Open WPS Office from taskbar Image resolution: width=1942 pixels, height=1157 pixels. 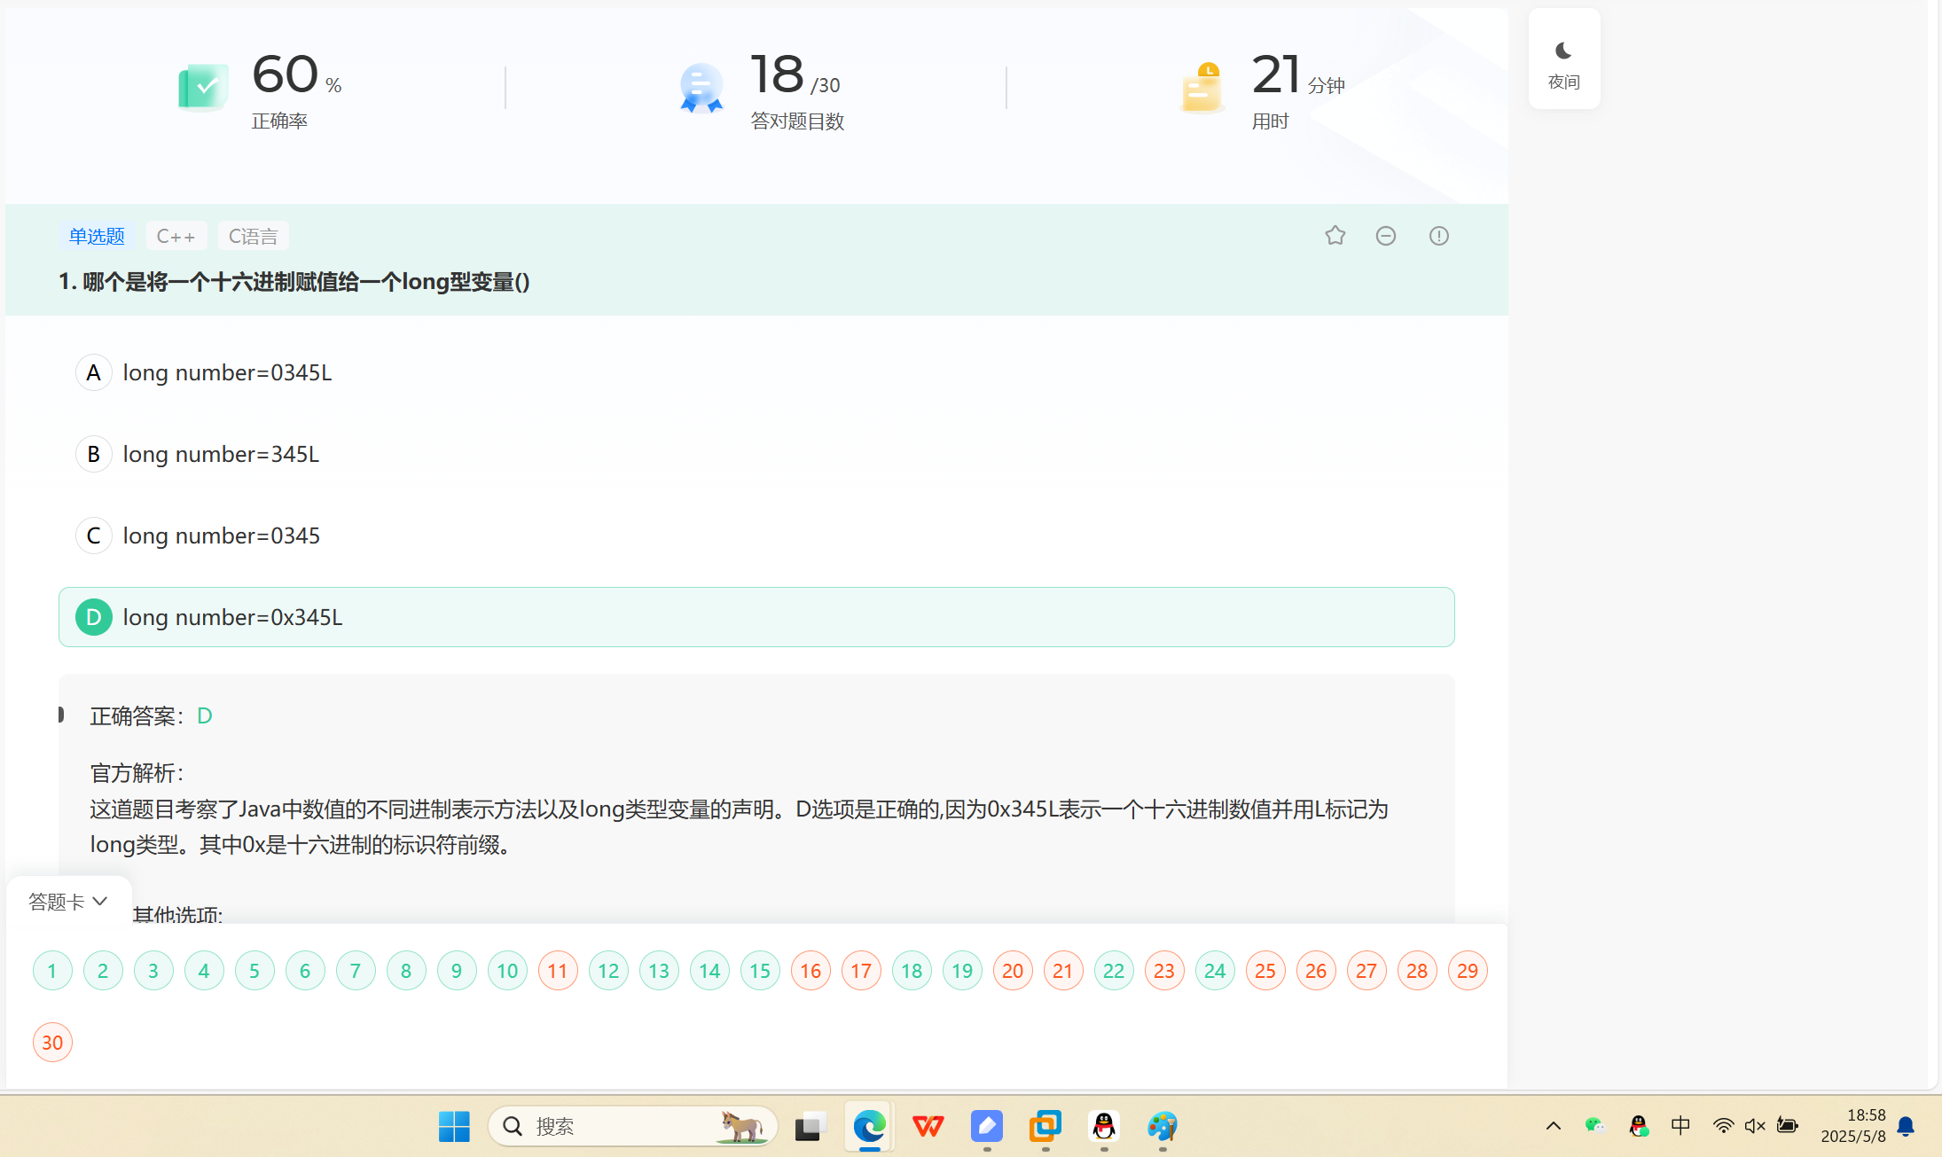[928, 1126]
